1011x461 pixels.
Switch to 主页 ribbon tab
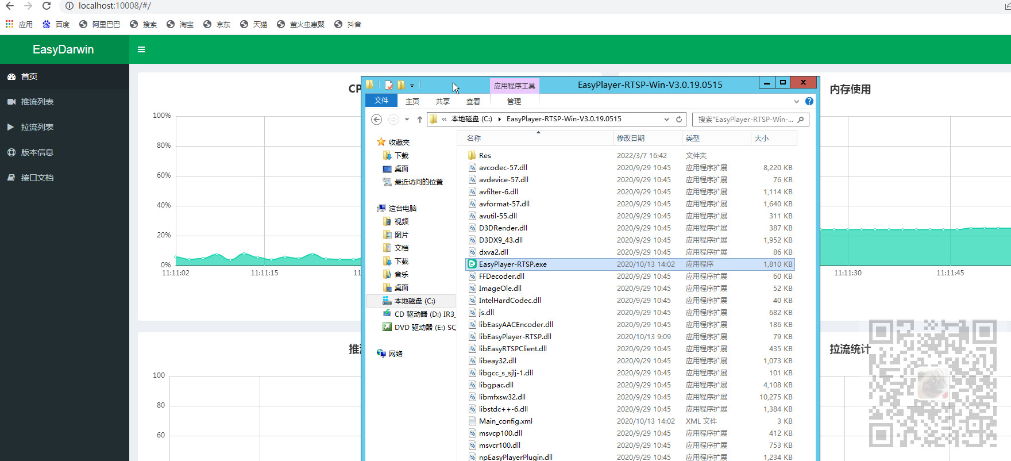412,101
